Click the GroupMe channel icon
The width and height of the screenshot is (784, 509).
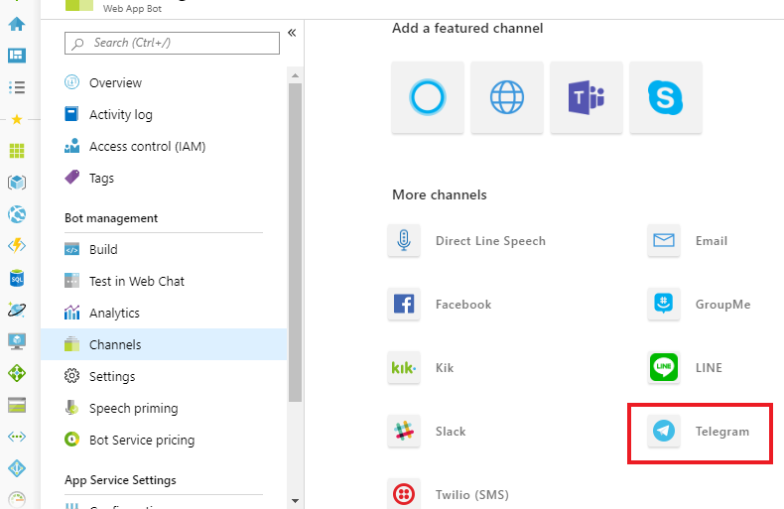(x=664, y=304)
